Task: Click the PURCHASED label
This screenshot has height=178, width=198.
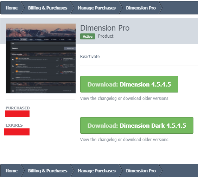Action: [18, 108]
